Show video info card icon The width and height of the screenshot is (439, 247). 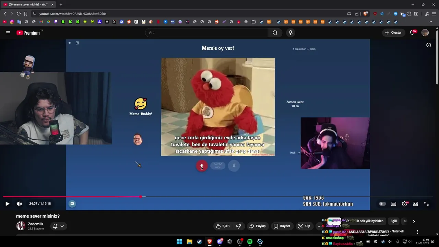tap(428, 45)
